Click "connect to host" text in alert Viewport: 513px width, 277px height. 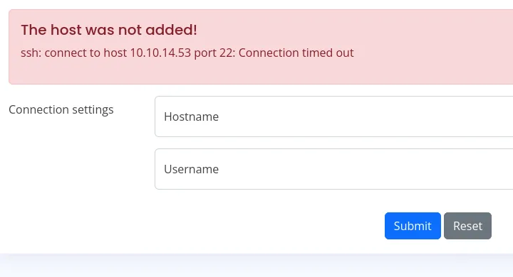[x=85, y=53]
